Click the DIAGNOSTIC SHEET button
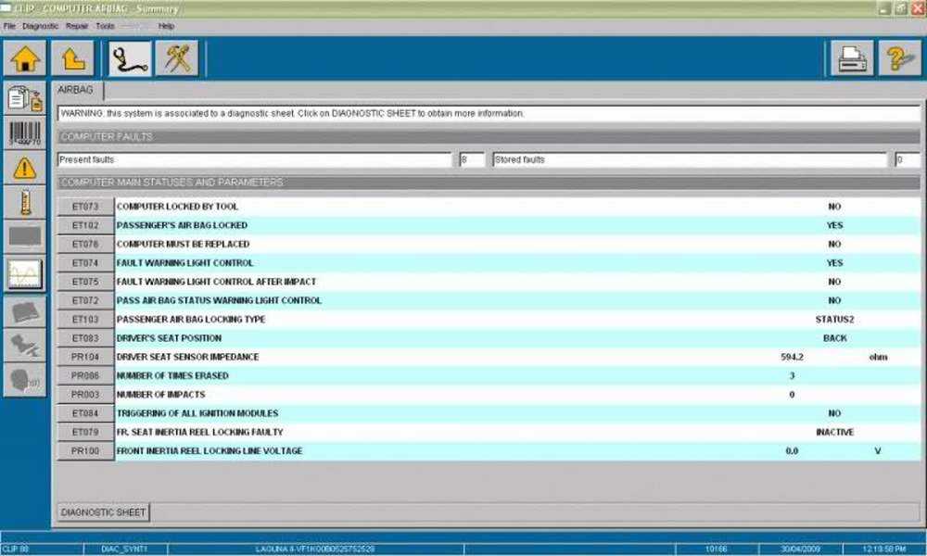This screenshot has width=927, height=556. click(x=103, y=512)
